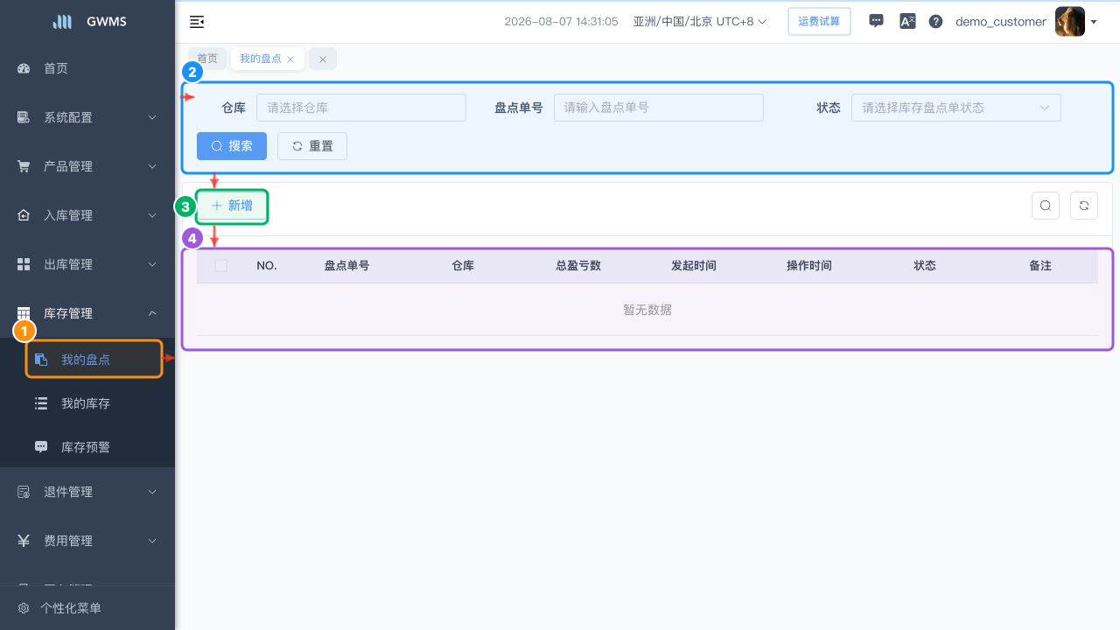Switch to the 首页 tab

click(x=207, y=59)
